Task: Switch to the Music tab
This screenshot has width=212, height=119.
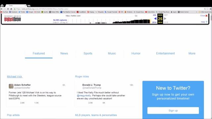Action: point(112,54)
